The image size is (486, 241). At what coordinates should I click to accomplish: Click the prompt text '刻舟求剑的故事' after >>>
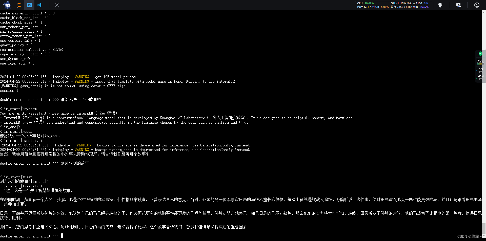click(x=75, y=163)
